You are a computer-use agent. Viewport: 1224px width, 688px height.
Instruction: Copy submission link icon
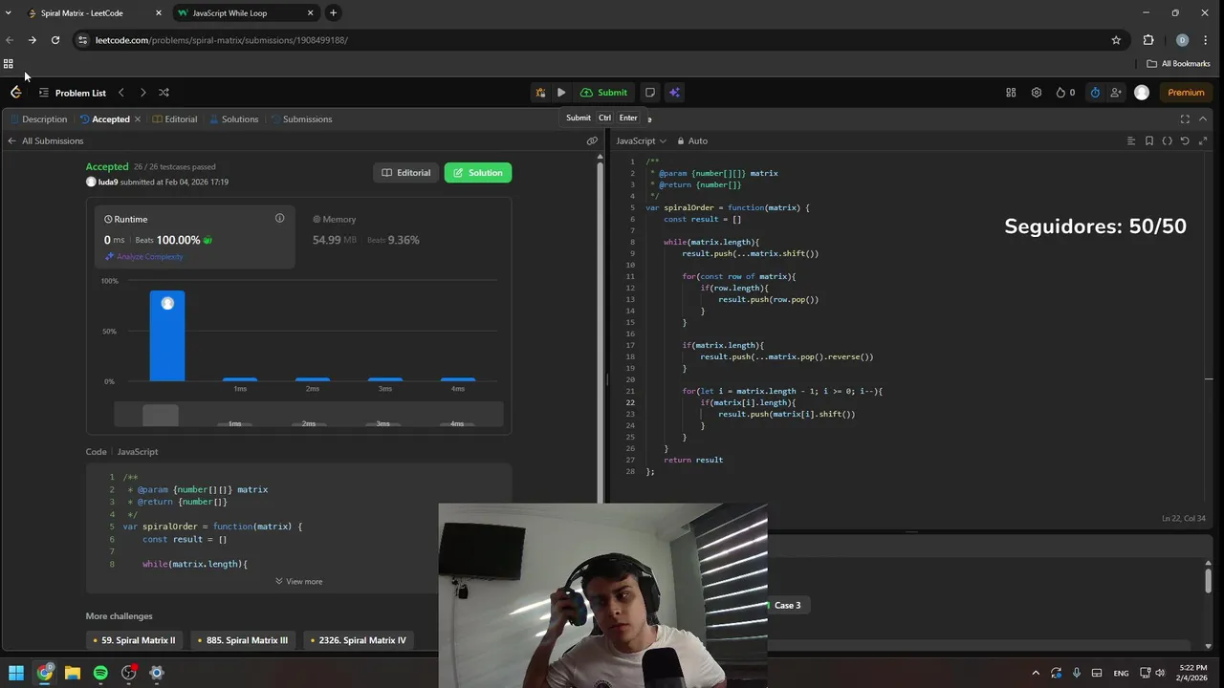(x=592, y=140)
